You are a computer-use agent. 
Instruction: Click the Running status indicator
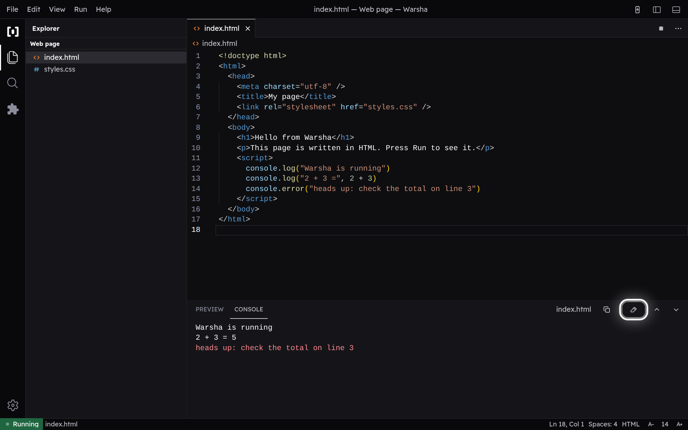coord(21,424)
